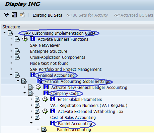Screen dimensions: 154x133
Task: Collapse the Parallel Accounting folder node
Action: [31, 123]
